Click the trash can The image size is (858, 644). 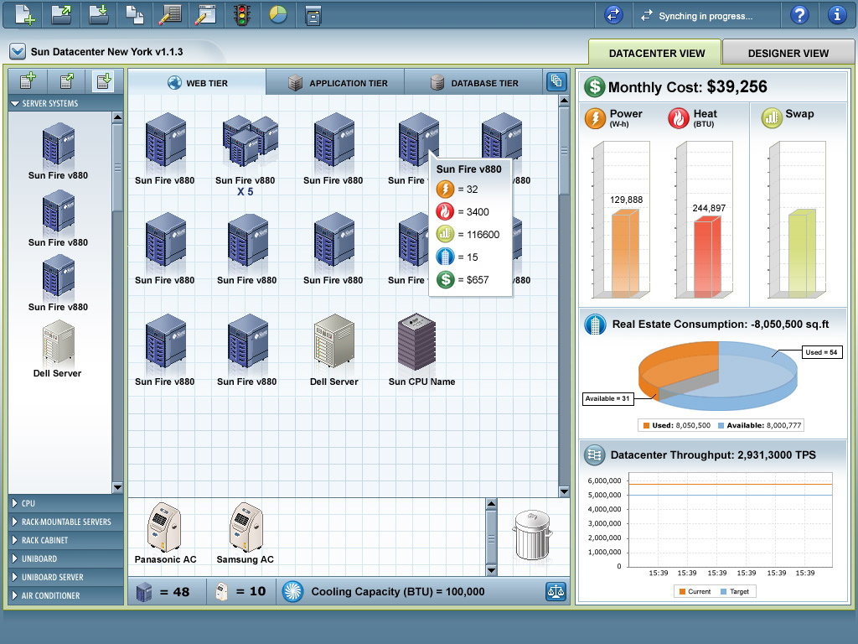[x=532, y=535]
